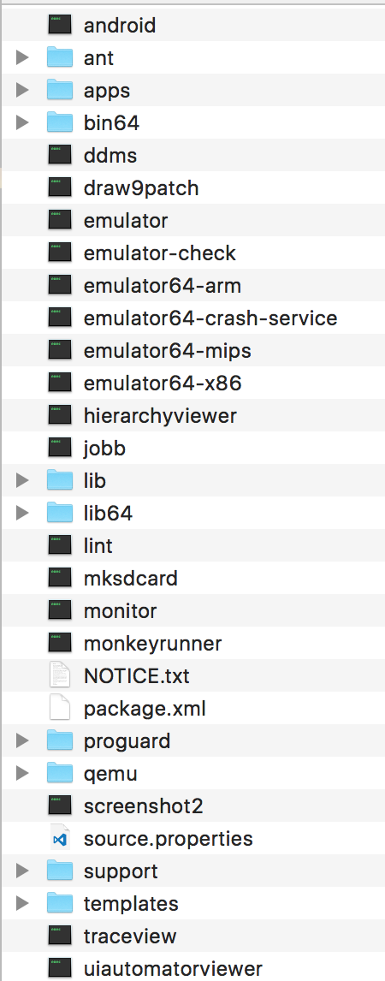Click the jobb executable icon
This screenshot has width=385, height=981.
click(60, 448)
